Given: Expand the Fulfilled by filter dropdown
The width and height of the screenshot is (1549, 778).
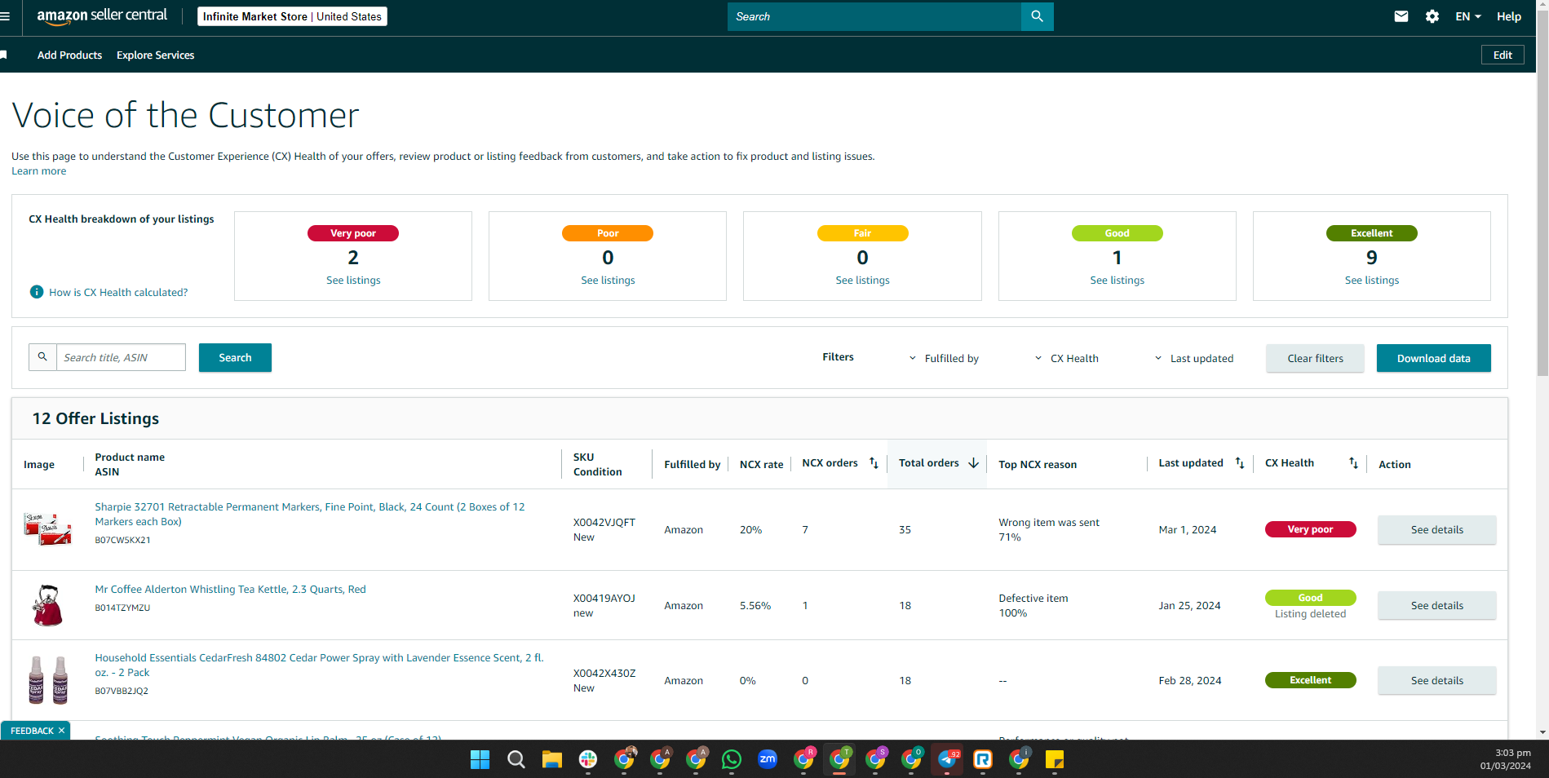Looking at the screenshot, I should tap(944, 358).
